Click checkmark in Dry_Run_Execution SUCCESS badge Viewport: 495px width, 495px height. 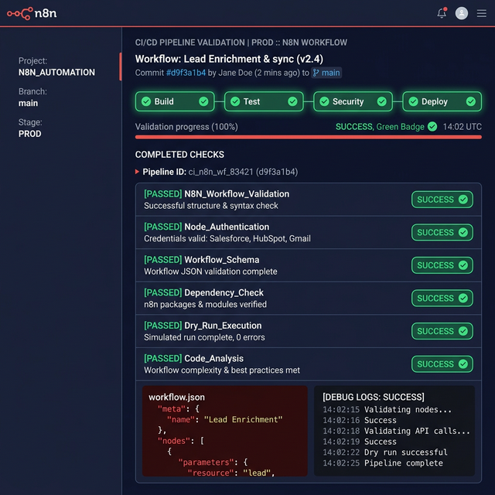463,331
